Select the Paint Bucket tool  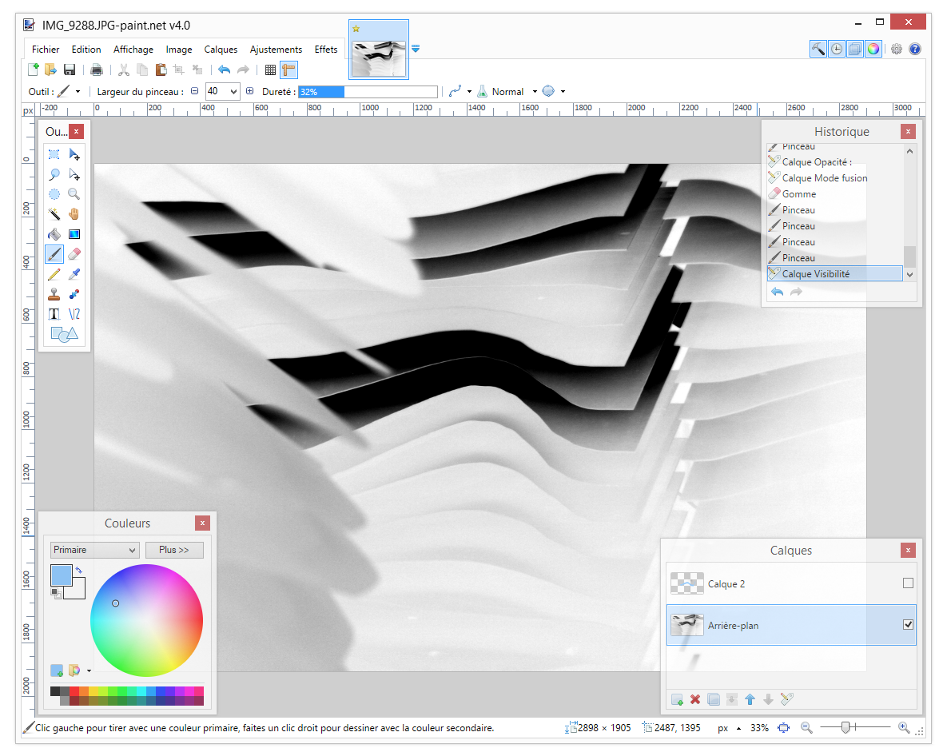[54, 234]
